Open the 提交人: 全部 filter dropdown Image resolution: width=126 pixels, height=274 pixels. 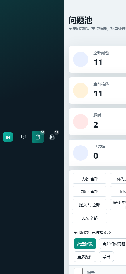[x=90, y=205]
